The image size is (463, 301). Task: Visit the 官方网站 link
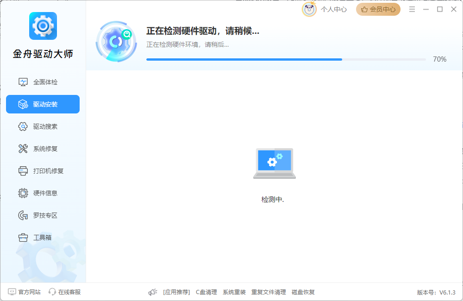[x=29, y=292]
